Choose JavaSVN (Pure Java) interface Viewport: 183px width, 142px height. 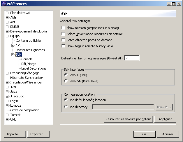point(66,81)
